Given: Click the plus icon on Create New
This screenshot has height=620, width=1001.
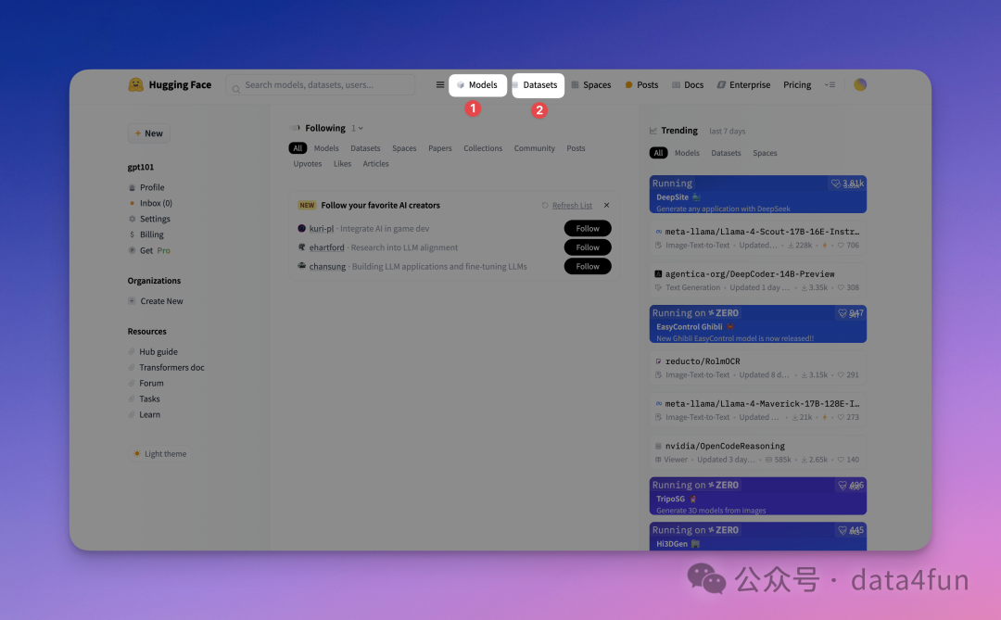Looking at the screenshot, I should [x=132, y=301].
